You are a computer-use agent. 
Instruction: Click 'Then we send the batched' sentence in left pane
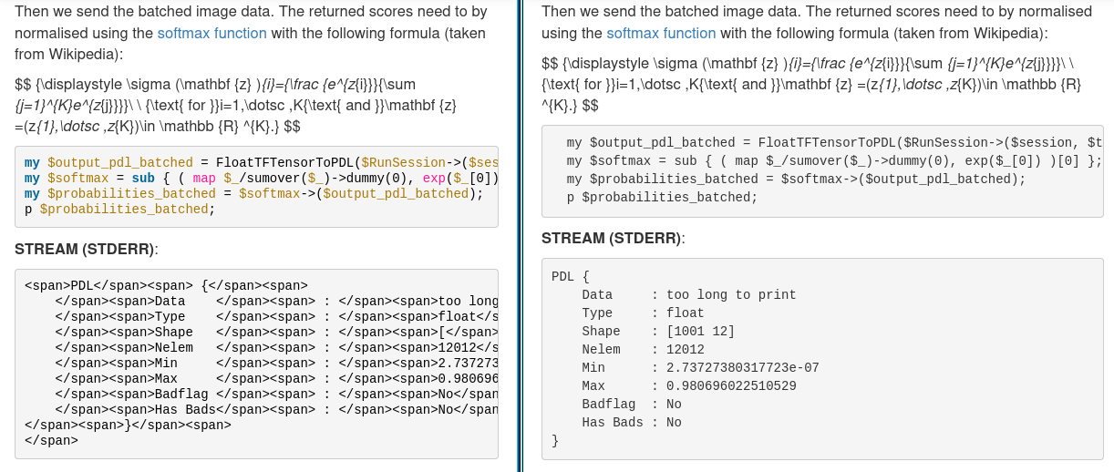(251, 33)
